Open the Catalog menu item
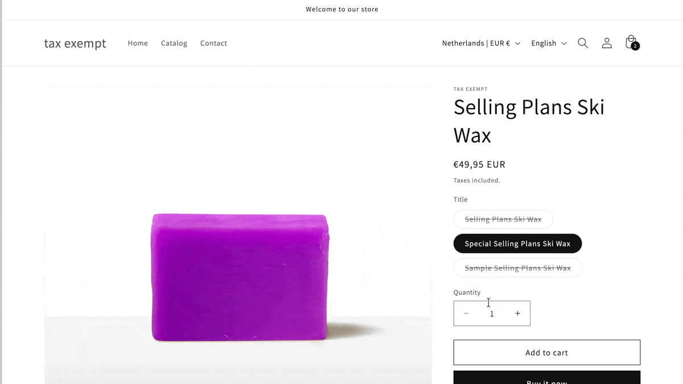Viewport: 683px width, 384px height. (x=174, y=43)
